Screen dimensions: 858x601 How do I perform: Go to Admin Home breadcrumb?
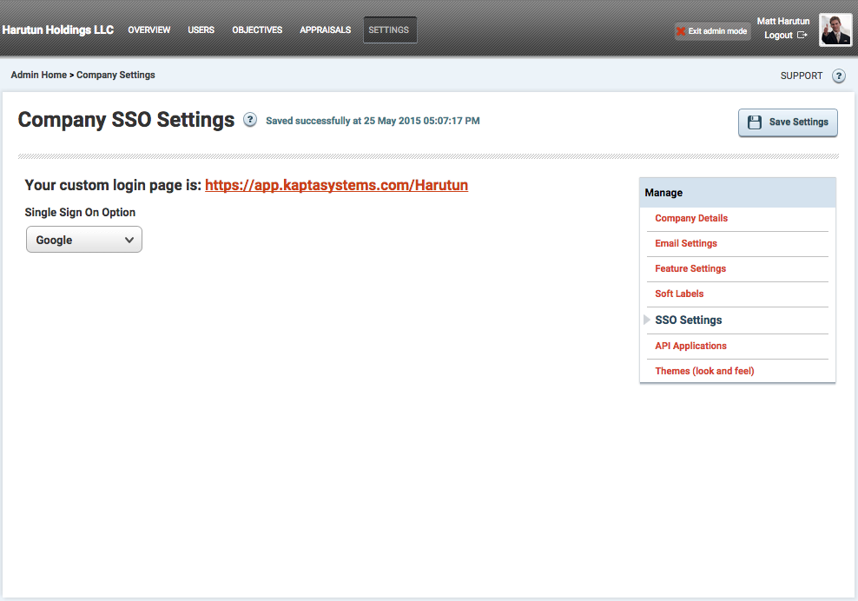39,75
